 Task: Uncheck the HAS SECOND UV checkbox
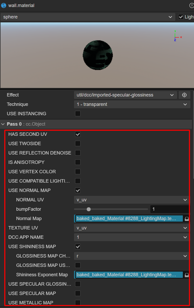[78, 134]
